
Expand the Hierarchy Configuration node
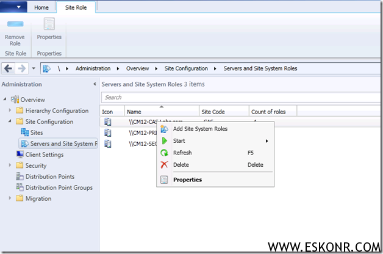10,111
